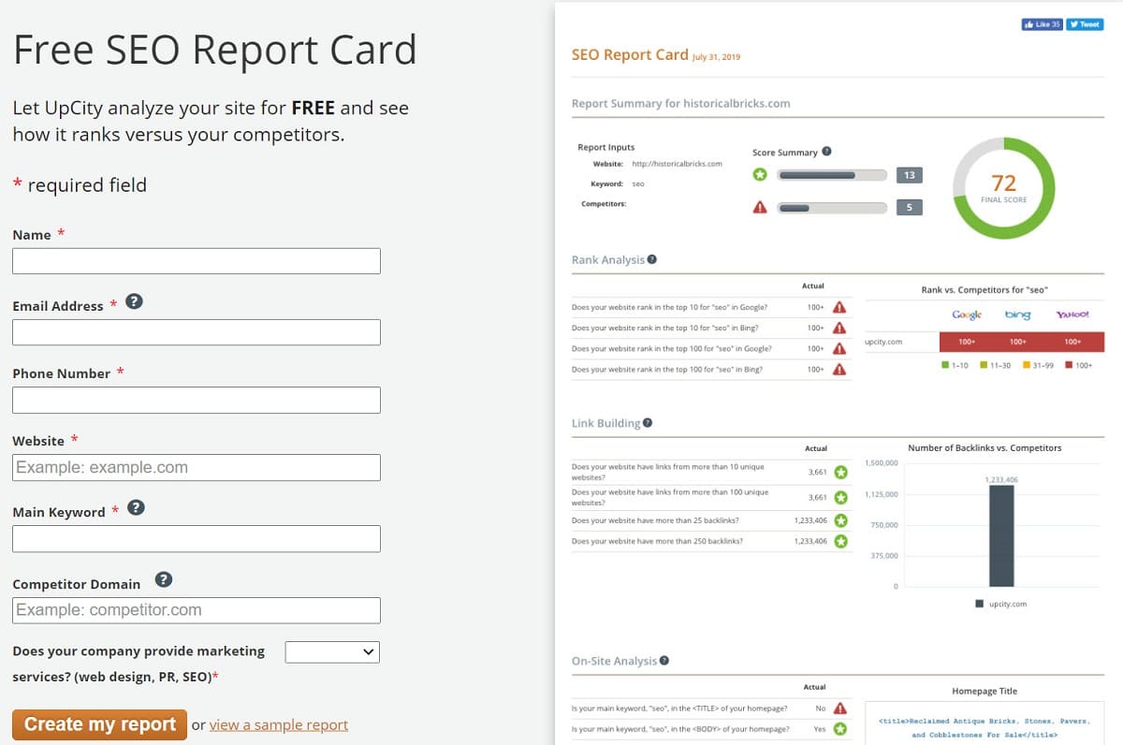Click the Name input field
Image resolution: width=1123 pixels, height=745 pixels.
[x=197, y=261]
